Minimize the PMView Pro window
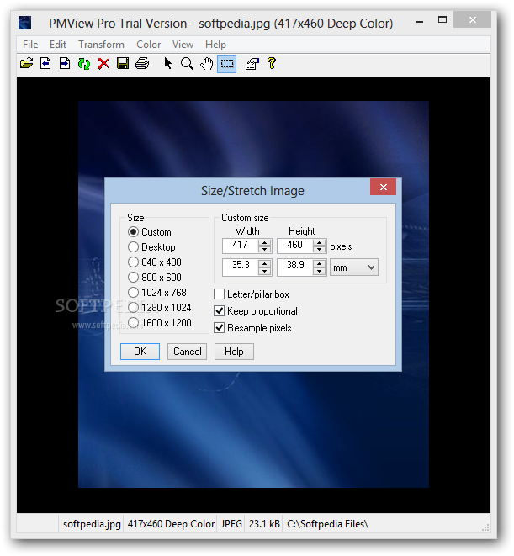This screenshot has height=556, width=514. [420, 21]
